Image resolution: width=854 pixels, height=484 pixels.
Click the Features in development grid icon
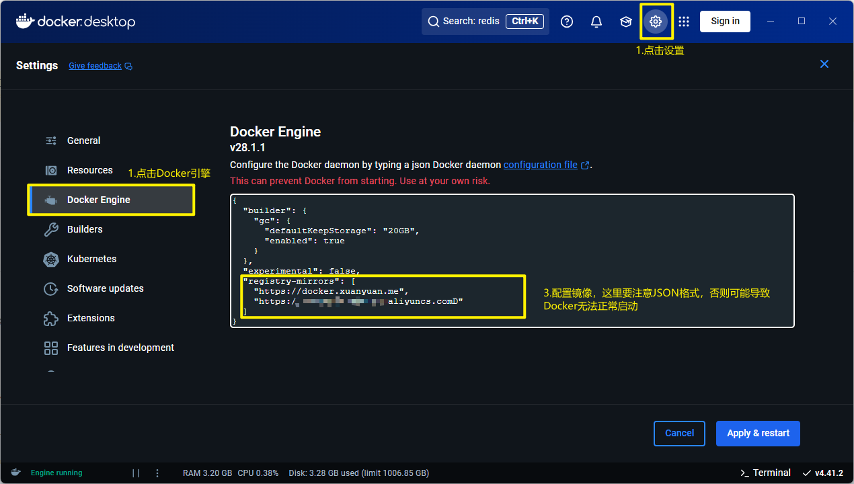(51, 348)
